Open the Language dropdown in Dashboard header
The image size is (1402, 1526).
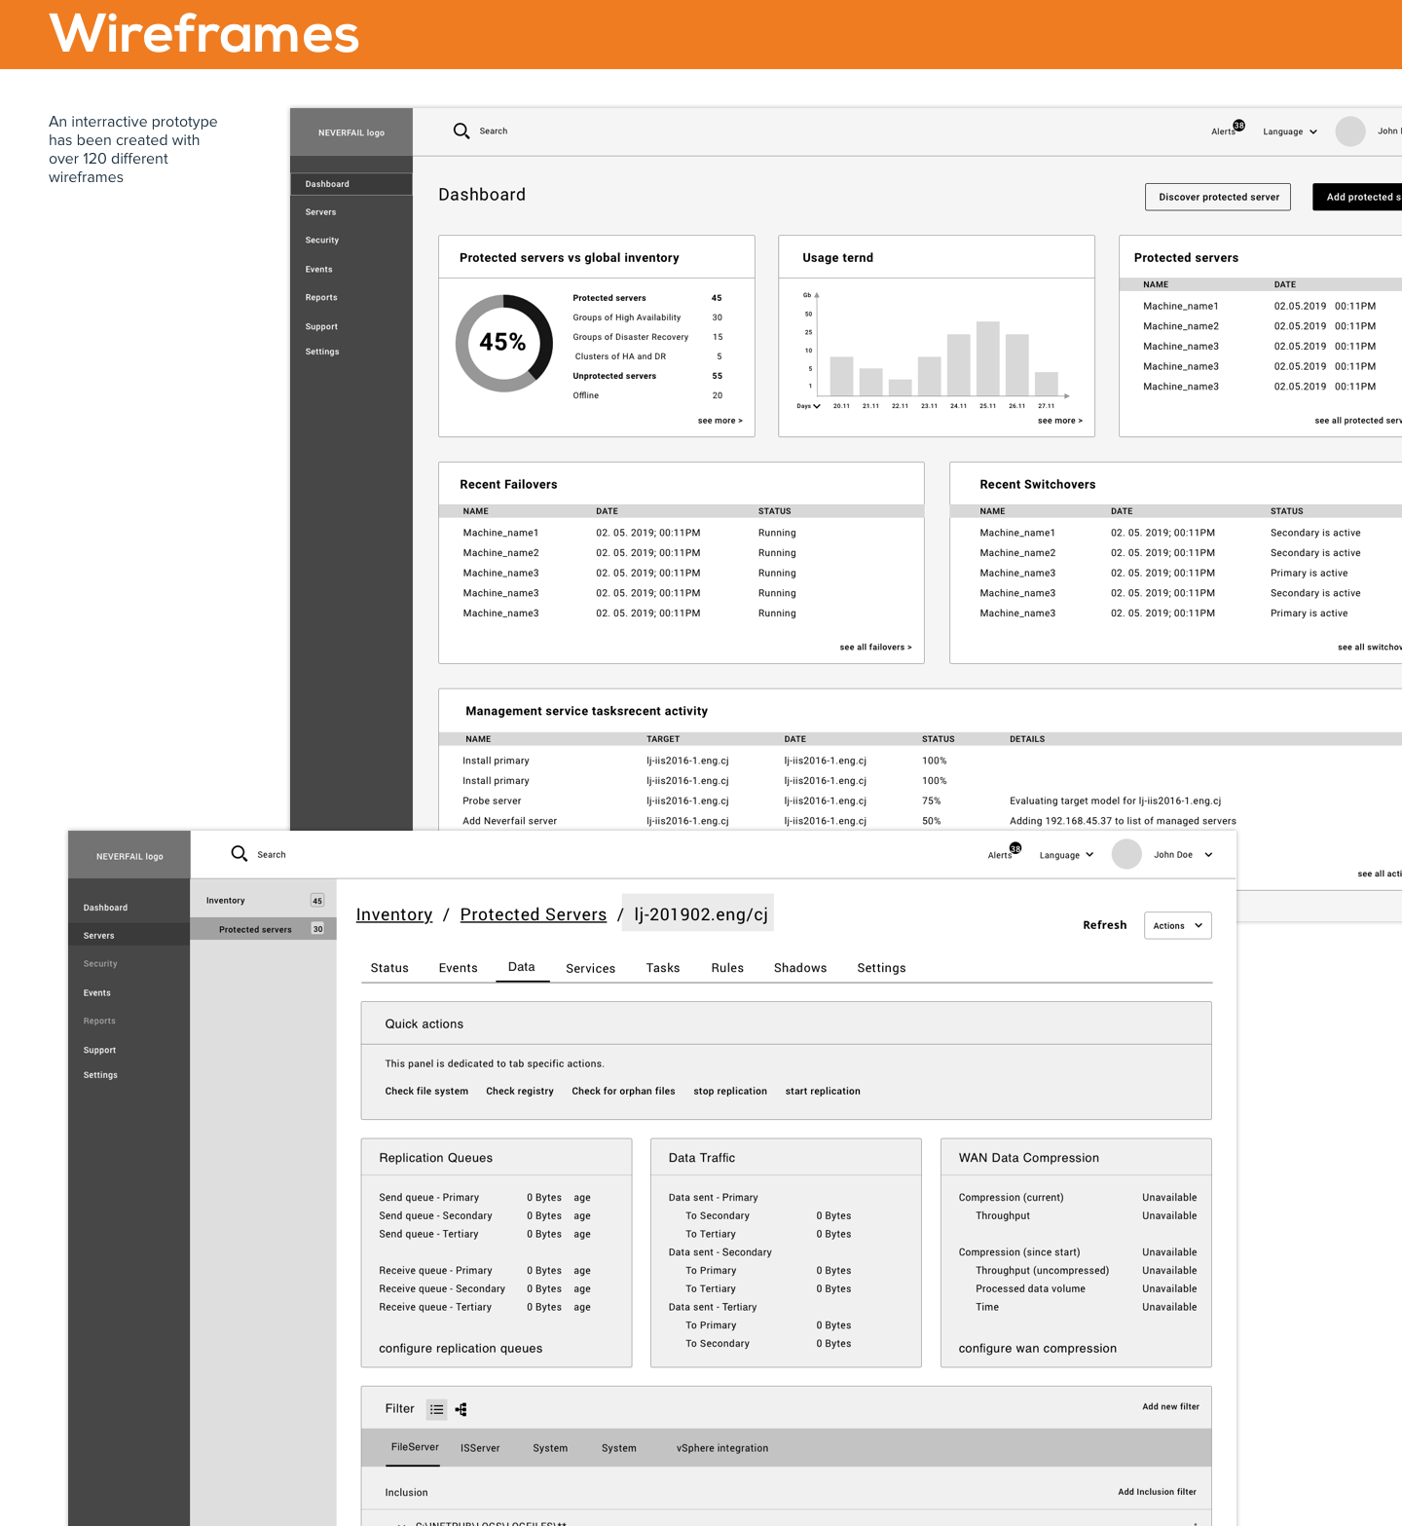tap(1290, 131)
